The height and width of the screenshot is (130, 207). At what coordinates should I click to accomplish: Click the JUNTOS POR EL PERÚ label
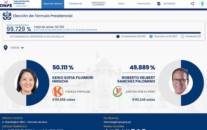pos(140,92)
